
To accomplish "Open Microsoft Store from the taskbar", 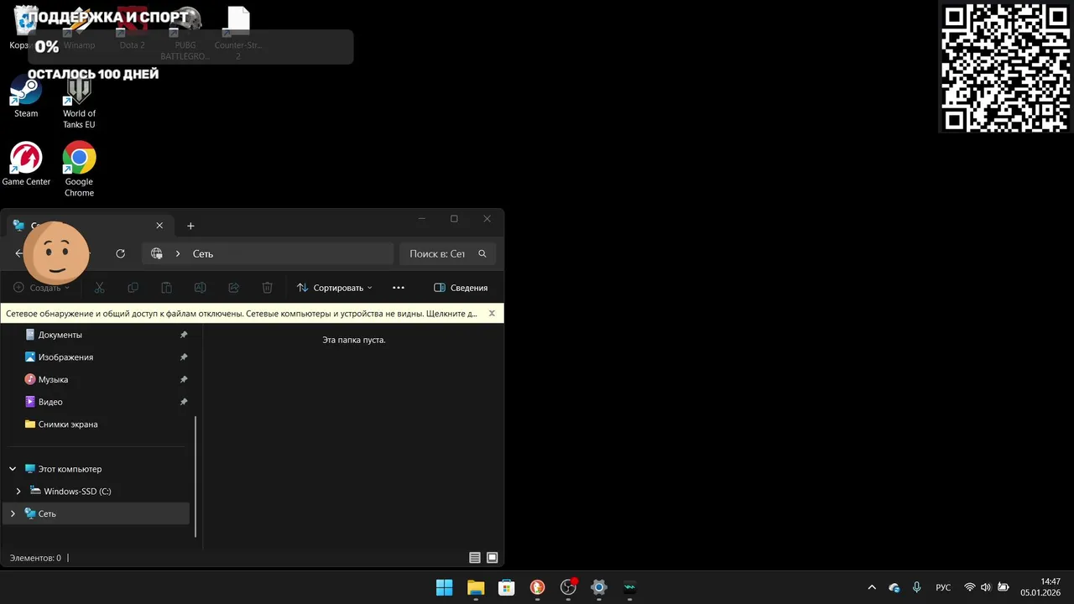I will pos(506,587).
